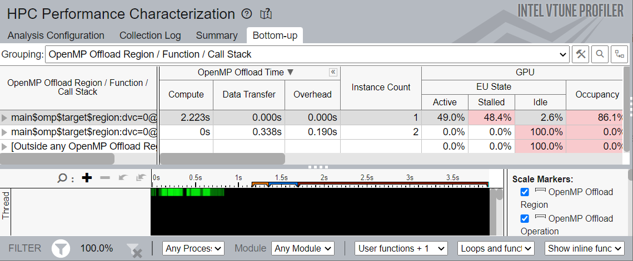Open the help question mark icon

[247, 14]
